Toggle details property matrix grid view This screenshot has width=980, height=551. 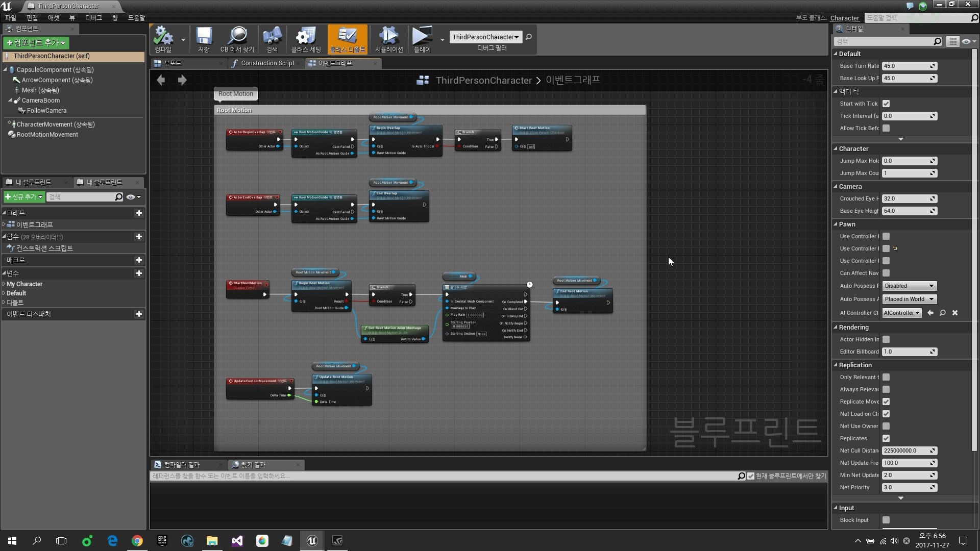pyautogui.click(x=952, y=41)
